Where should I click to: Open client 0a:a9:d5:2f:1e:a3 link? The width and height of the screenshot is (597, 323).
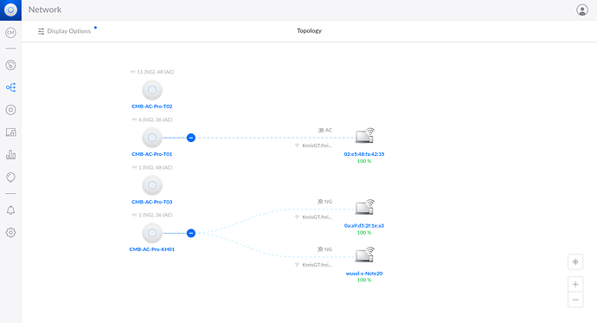[364, 226]
